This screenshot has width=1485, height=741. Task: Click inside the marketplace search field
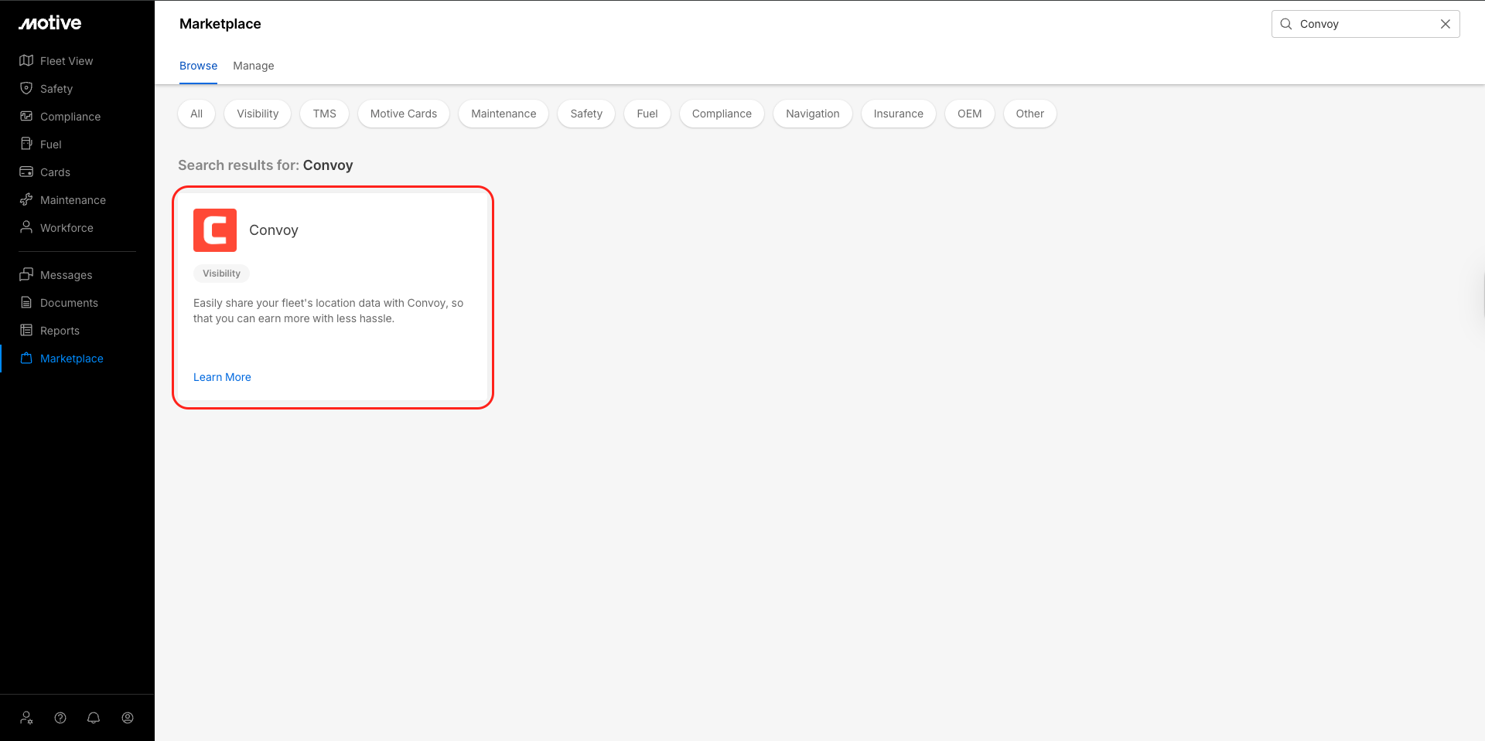(x=1365, y=24)
